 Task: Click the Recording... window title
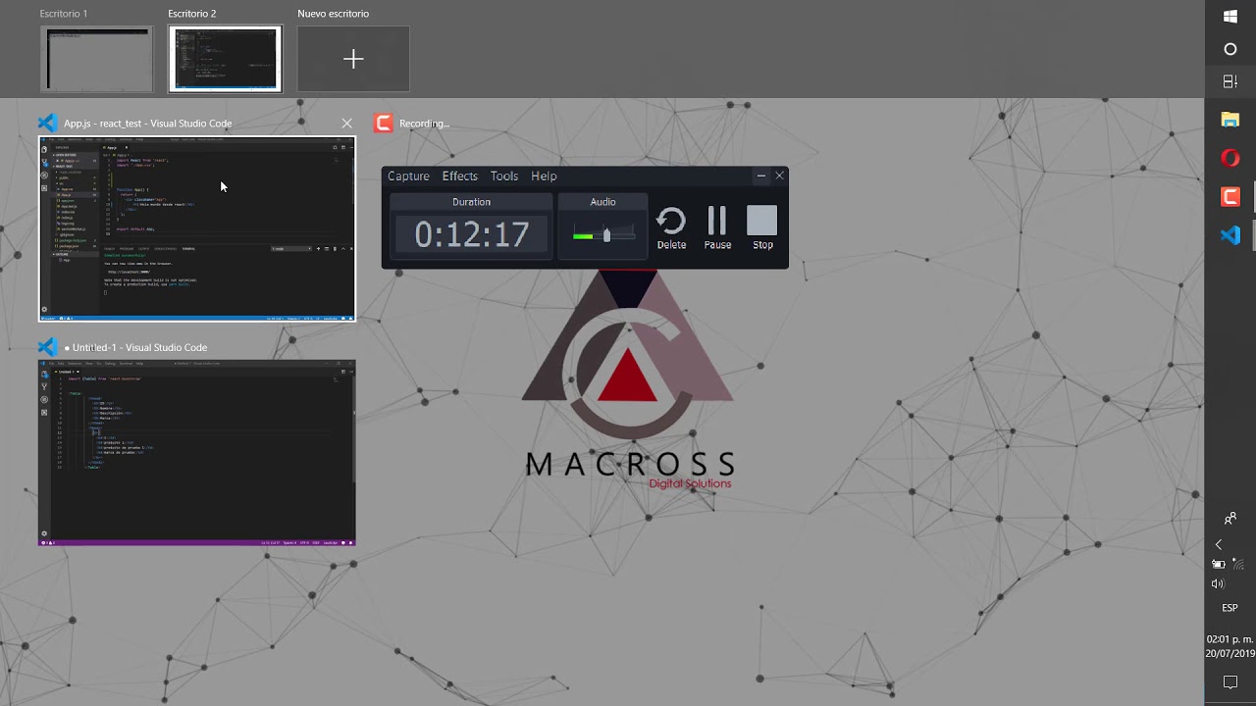coord(424,124)
